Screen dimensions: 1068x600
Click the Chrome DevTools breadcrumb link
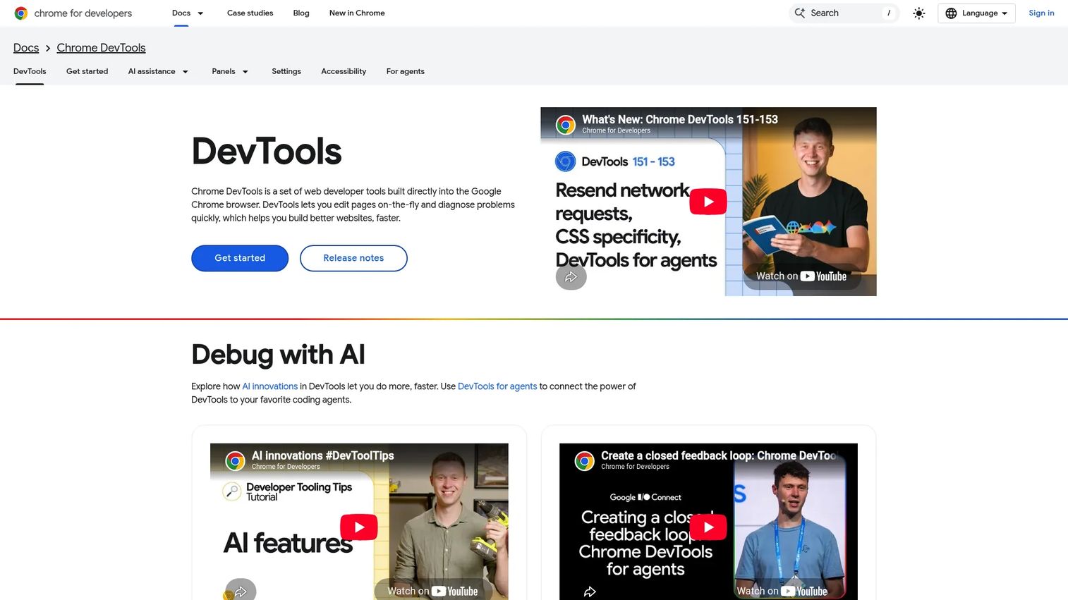click(101, 48)
